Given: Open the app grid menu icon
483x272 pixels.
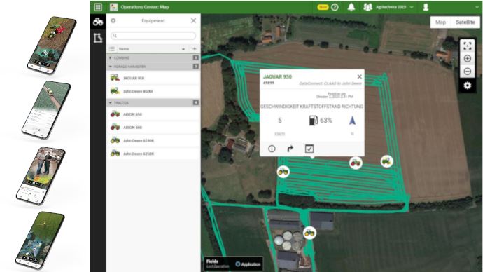Looking at the screenshot, I should pos(98,7).
